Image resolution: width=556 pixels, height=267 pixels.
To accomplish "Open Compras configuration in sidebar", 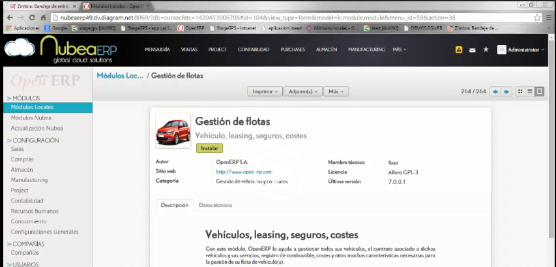I will pyautogui.click(x=22, y=159).
